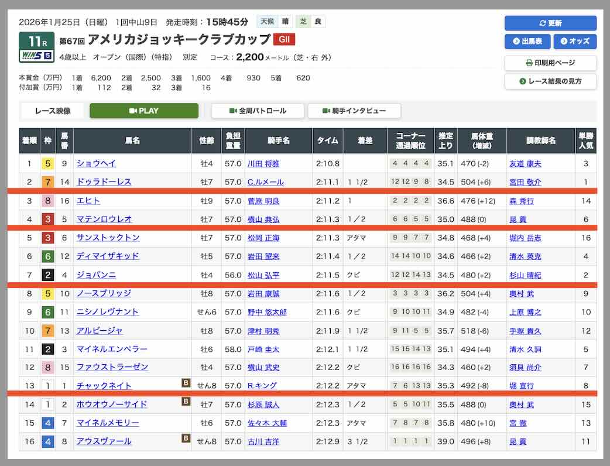Open the 騎手インタビュー video

click(x=354, y=111)
